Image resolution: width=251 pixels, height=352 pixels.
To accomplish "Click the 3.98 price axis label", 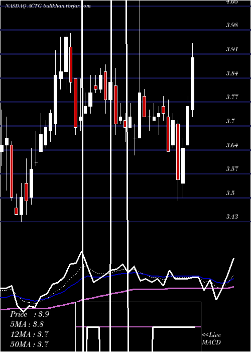I will point(232,25).
